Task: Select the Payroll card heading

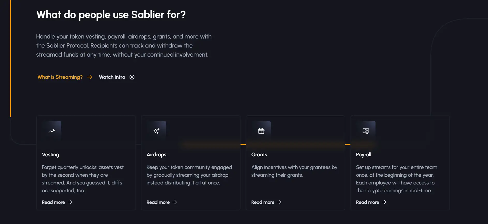Action: (364, 155)
